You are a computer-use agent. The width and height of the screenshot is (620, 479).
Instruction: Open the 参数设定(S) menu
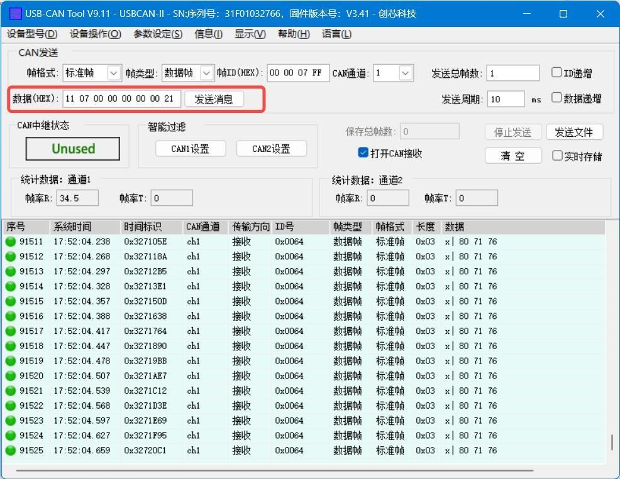[x=158, y=34]
